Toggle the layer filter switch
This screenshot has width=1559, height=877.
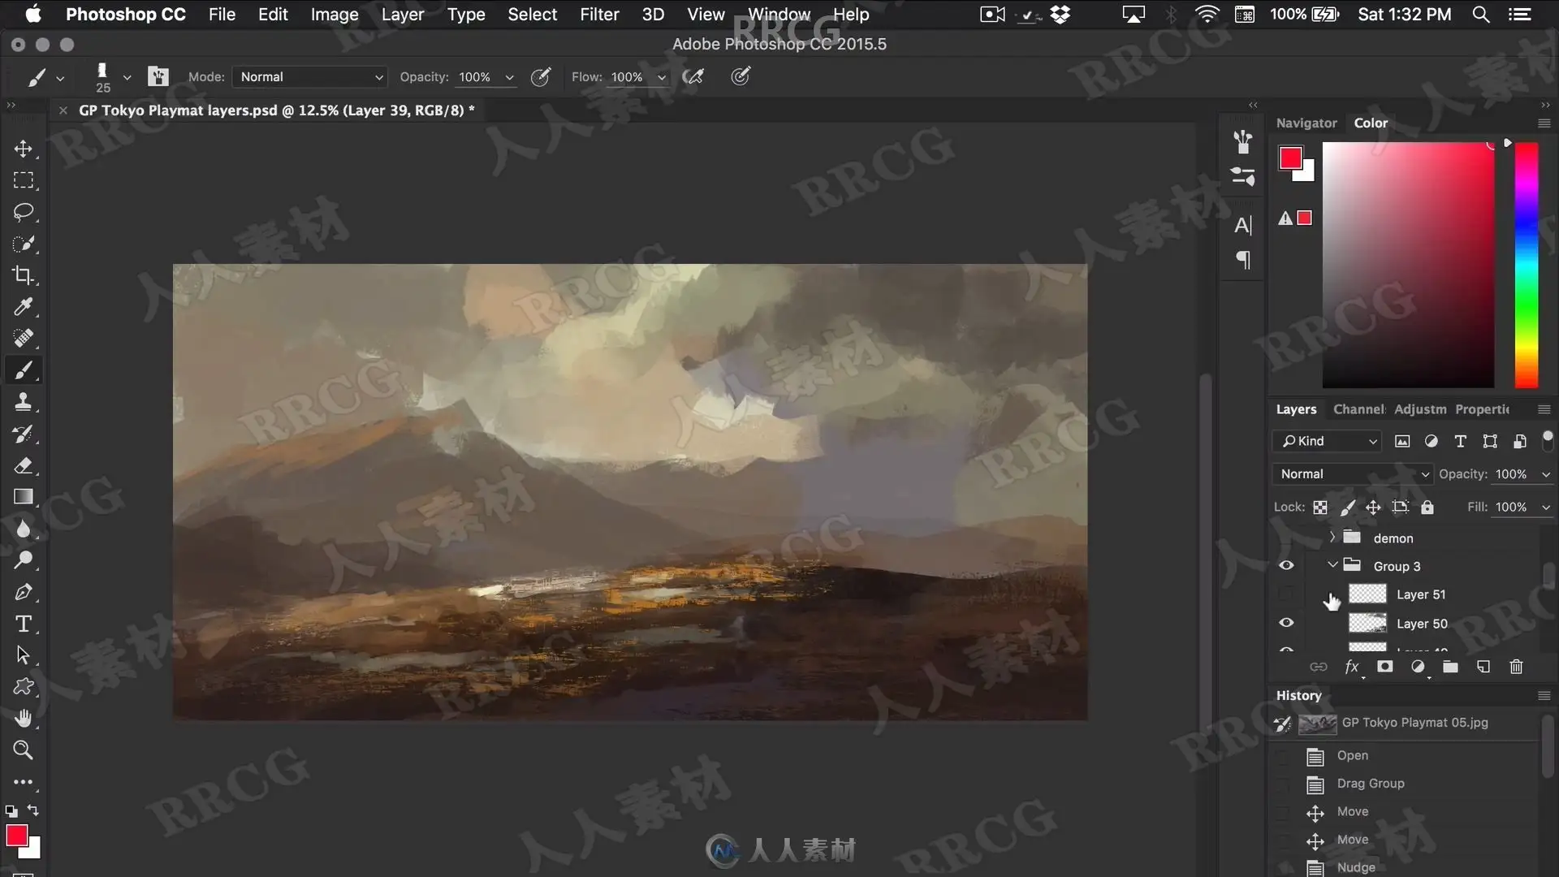1548,440
